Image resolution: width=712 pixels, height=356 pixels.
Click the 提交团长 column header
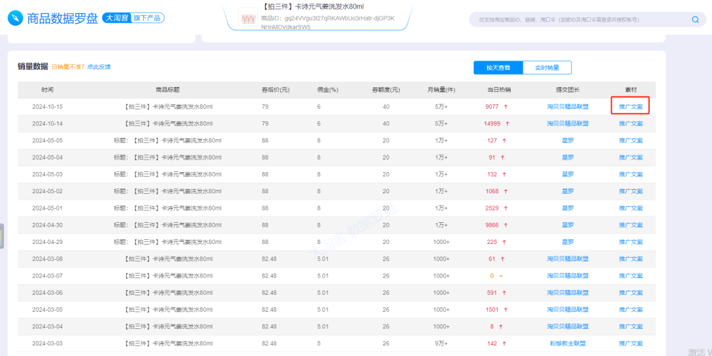point(568,90)
